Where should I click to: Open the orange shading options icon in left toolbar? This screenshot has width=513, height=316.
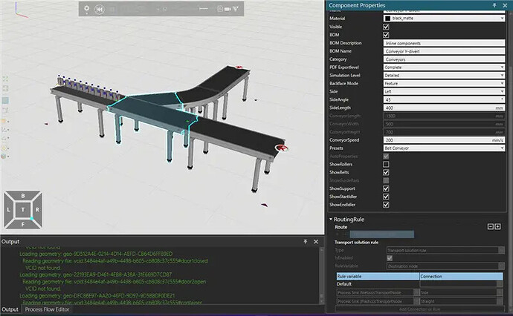4,122
